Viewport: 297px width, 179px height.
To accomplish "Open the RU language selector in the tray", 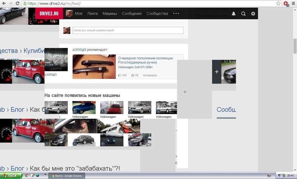I will tap(269, 176).
